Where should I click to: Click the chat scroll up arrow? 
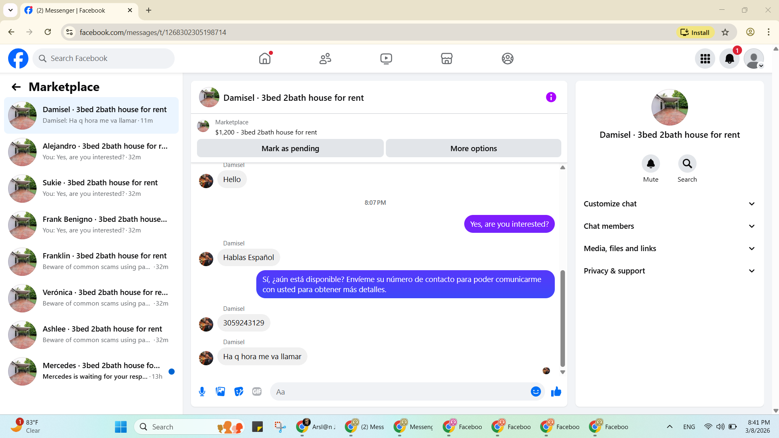(563, 167)
